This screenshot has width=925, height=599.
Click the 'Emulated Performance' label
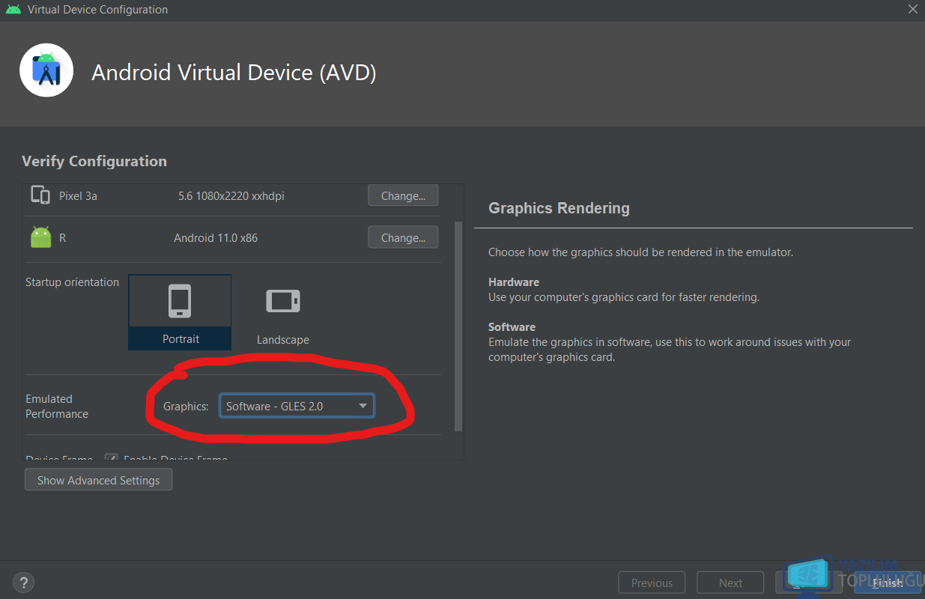point(57,406)
